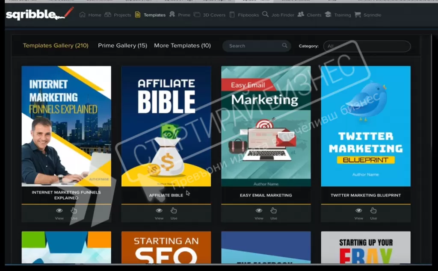Click the search magnifier icon
Image resolution: width=438 pixels, height=271 pixels.
pyautogui.click(x=284, y=45)
